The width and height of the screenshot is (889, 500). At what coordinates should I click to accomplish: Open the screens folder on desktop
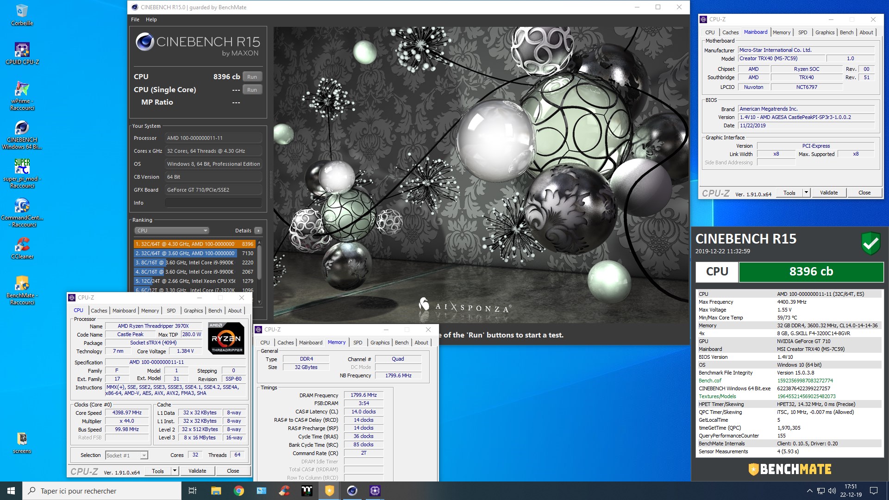[22, 443]
